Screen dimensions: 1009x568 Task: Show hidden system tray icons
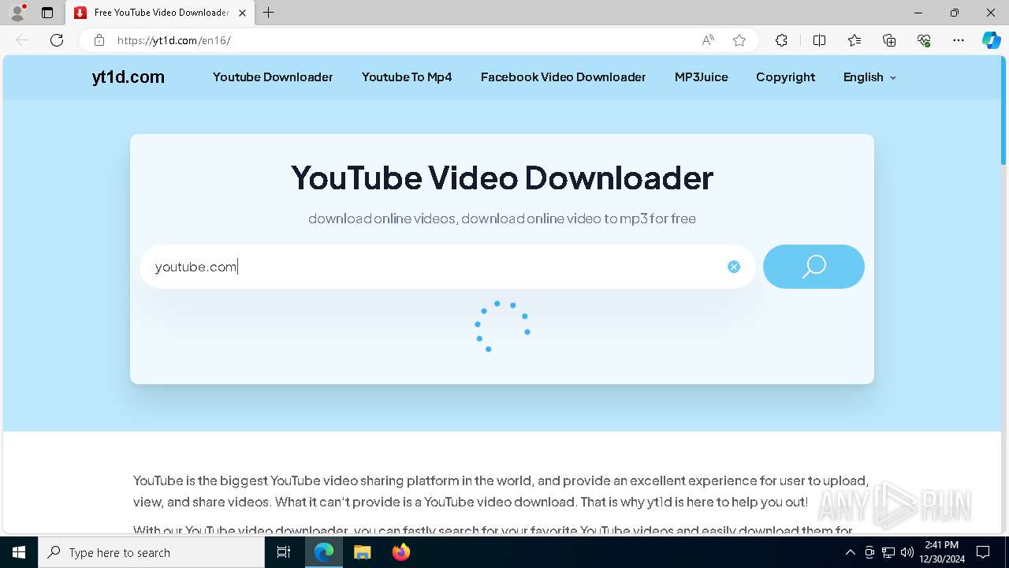tap(850, 552)
